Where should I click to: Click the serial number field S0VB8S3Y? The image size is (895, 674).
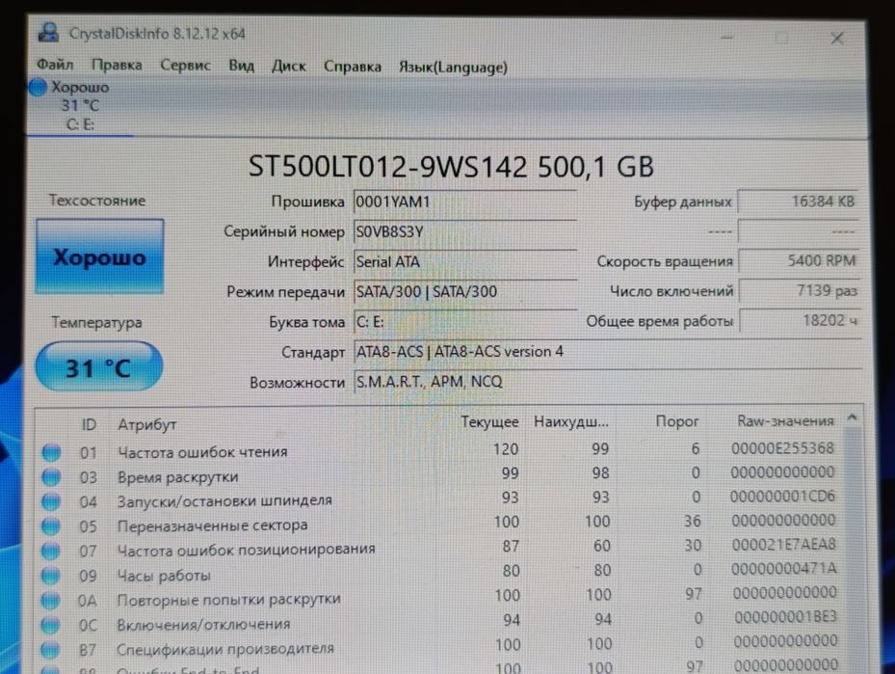click(x=465, y=232)
